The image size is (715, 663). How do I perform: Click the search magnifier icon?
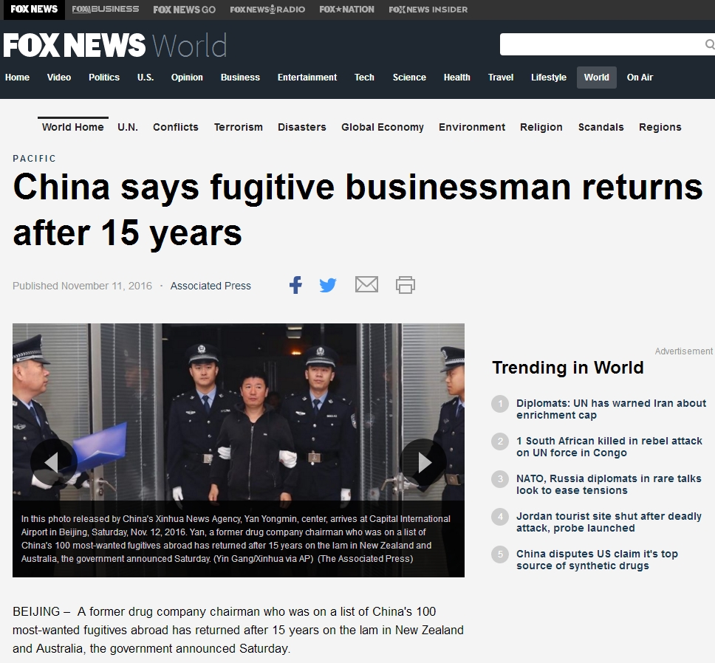[x=710, y=44]
